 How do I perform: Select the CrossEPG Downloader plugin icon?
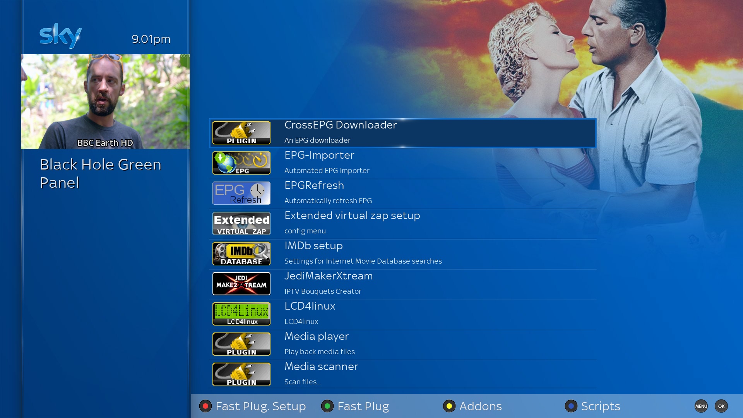coord(241,133)
